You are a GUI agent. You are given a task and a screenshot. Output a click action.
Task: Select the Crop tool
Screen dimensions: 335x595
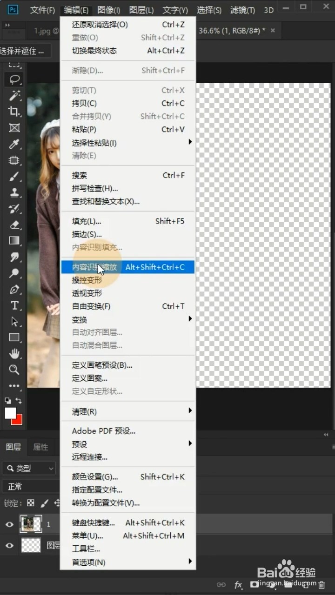pos(14,112)
